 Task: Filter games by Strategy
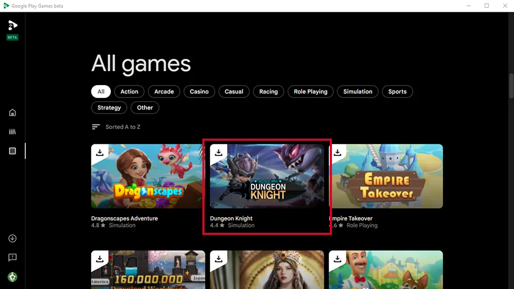(x=109, y=108)
